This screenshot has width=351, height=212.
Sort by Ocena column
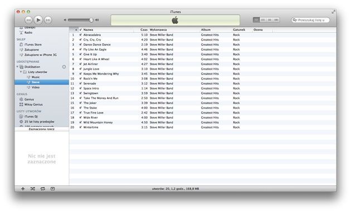[258, 29]
